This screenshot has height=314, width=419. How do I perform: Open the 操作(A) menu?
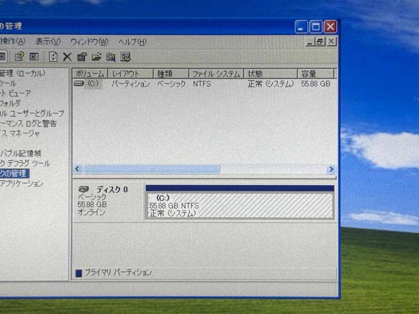pyautogui.click(x=12, y=41)
